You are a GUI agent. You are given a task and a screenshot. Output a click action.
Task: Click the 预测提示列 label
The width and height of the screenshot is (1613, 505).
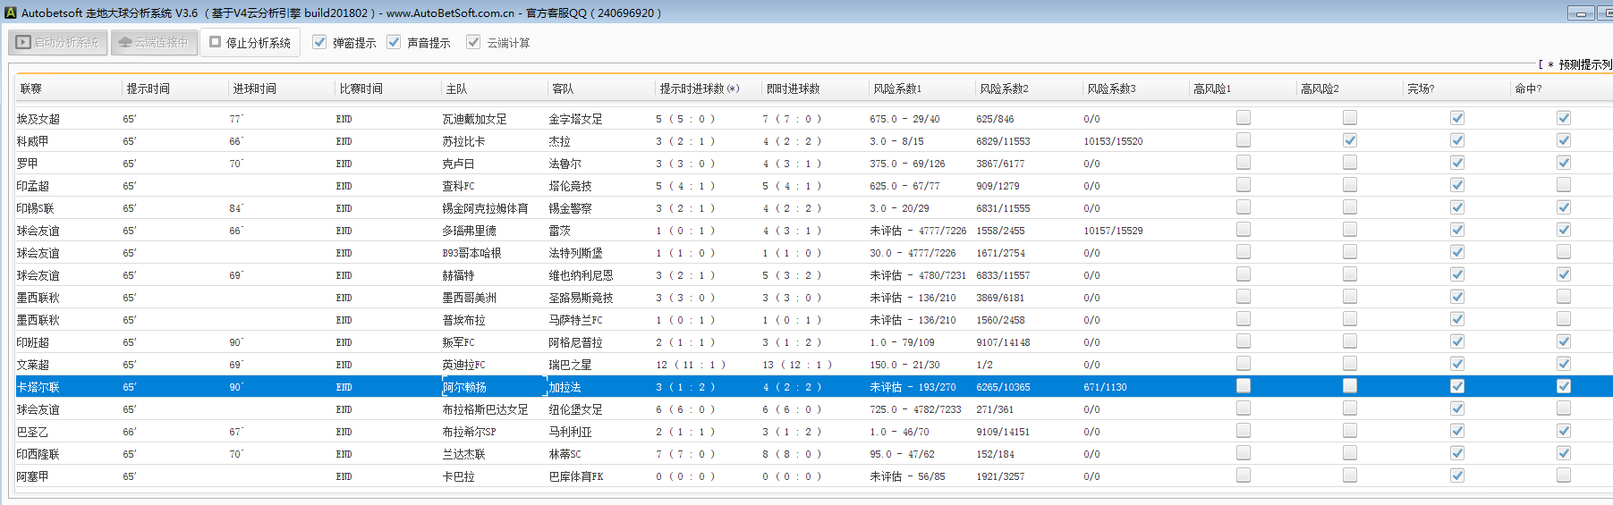point(1584,64)
